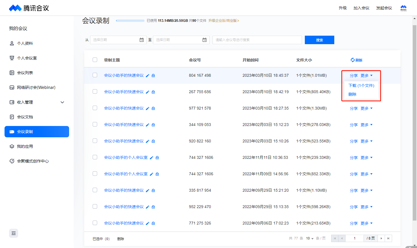The image size is (417, 248).
Task: Edit title of recording 267 755 656
Action: tap(147, 92)
